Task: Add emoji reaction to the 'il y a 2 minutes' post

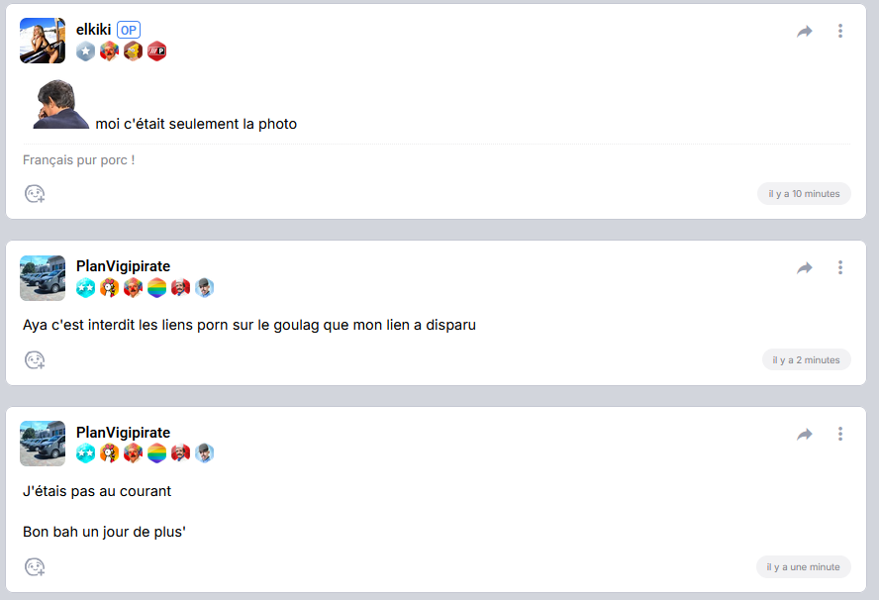Action: coord(35,360)
